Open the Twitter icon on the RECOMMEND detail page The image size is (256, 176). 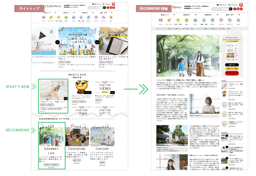click(238, 9)
